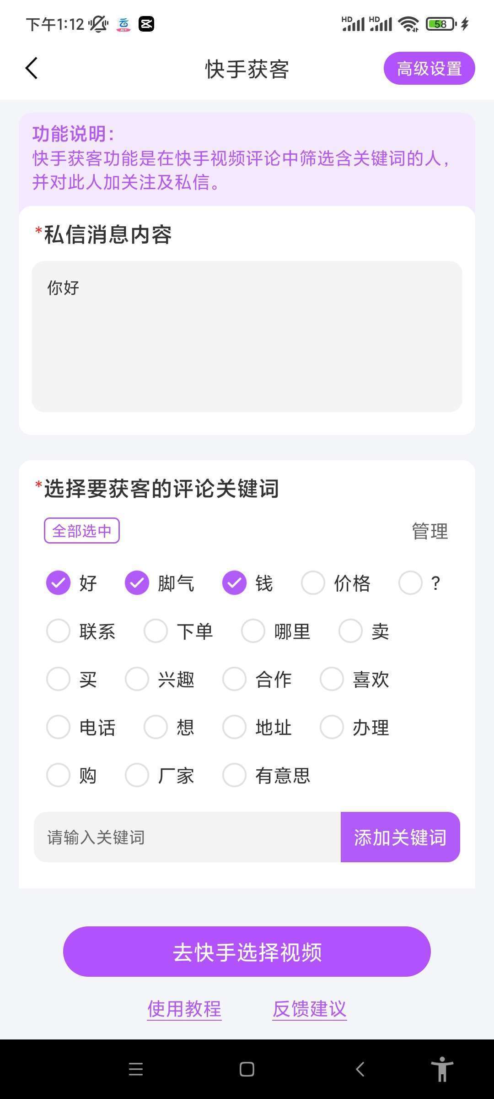The height and width of the screenshot is (1099, 494).
Task: Open the accessibility shortcut icon
Action: (x=442, y=1069)
